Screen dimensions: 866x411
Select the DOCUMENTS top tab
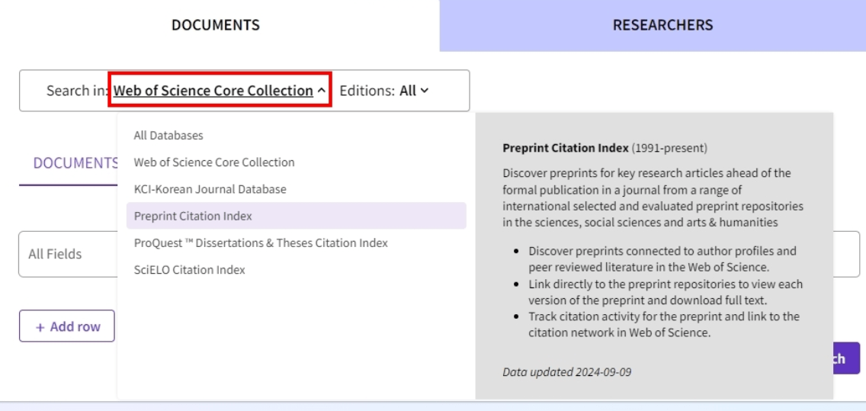(x=216, y=25)
